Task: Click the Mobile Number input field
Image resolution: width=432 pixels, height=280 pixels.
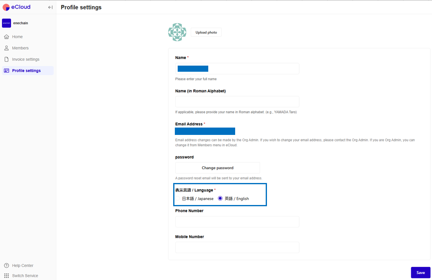Action: point(237,247)
